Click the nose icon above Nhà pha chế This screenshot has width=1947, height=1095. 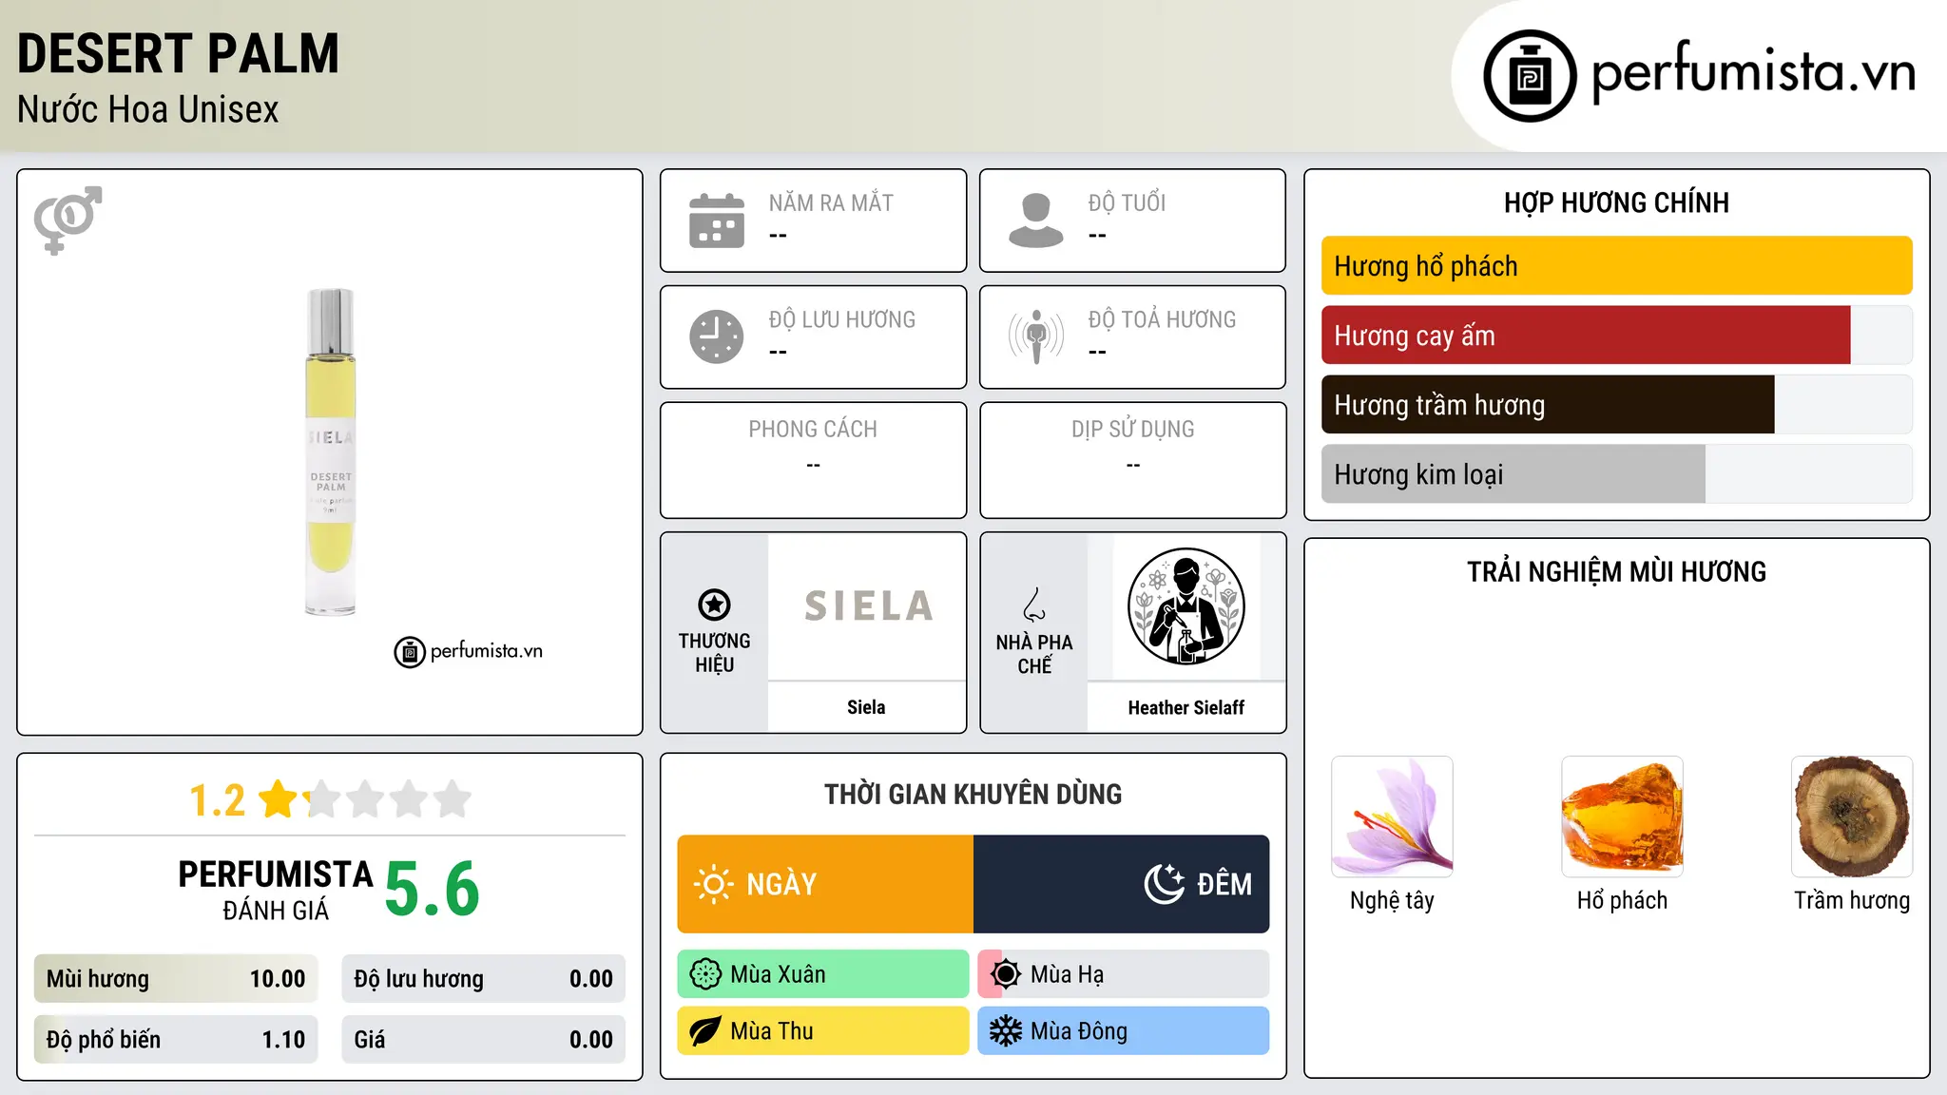(x=1034, y=605)
